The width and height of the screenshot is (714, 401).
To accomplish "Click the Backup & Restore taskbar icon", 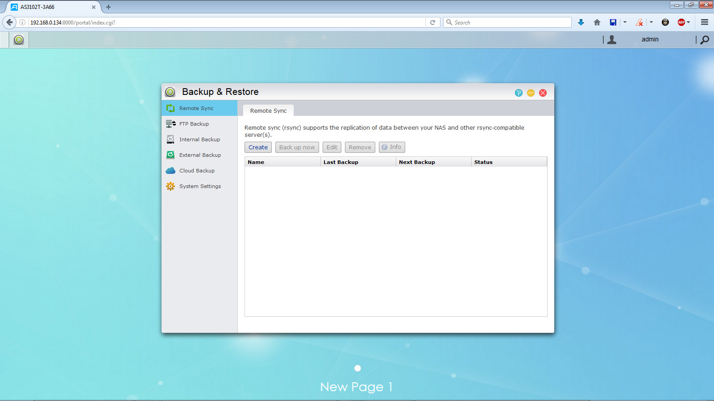I will click(x=19, y=40).
